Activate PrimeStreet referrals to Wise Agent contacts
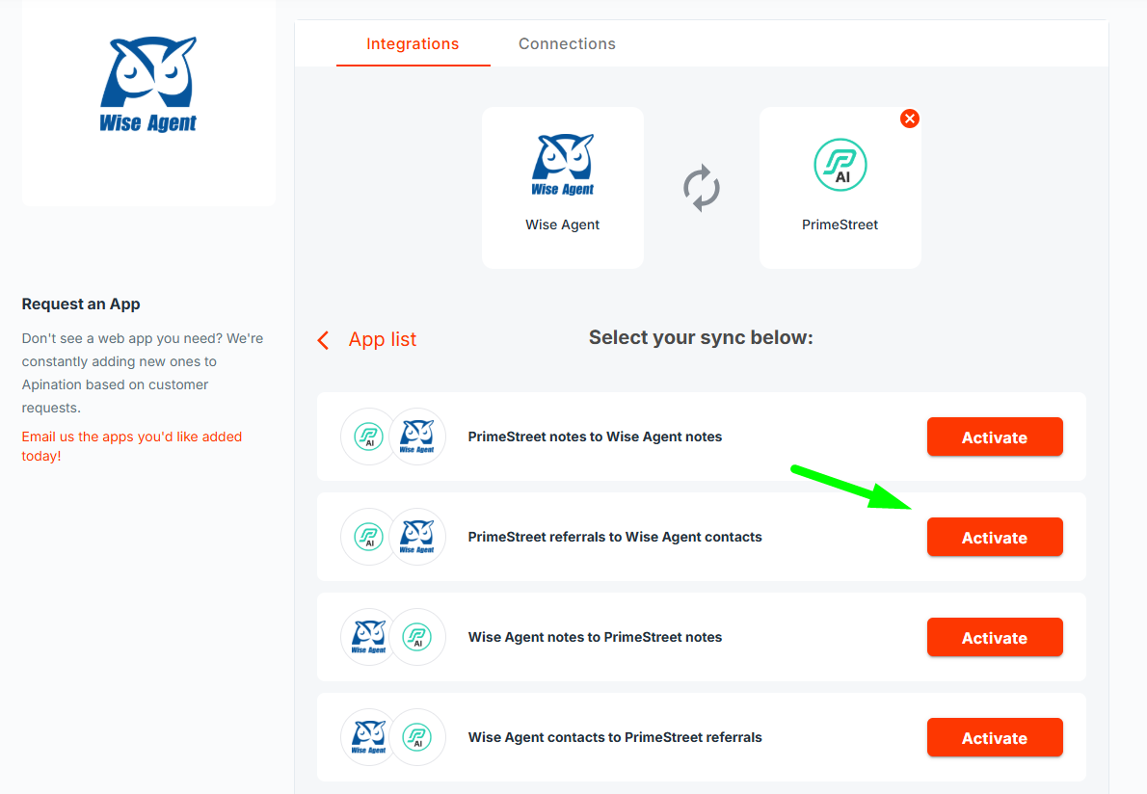This screenshot has height=794, width=1147. pos(995,538)
